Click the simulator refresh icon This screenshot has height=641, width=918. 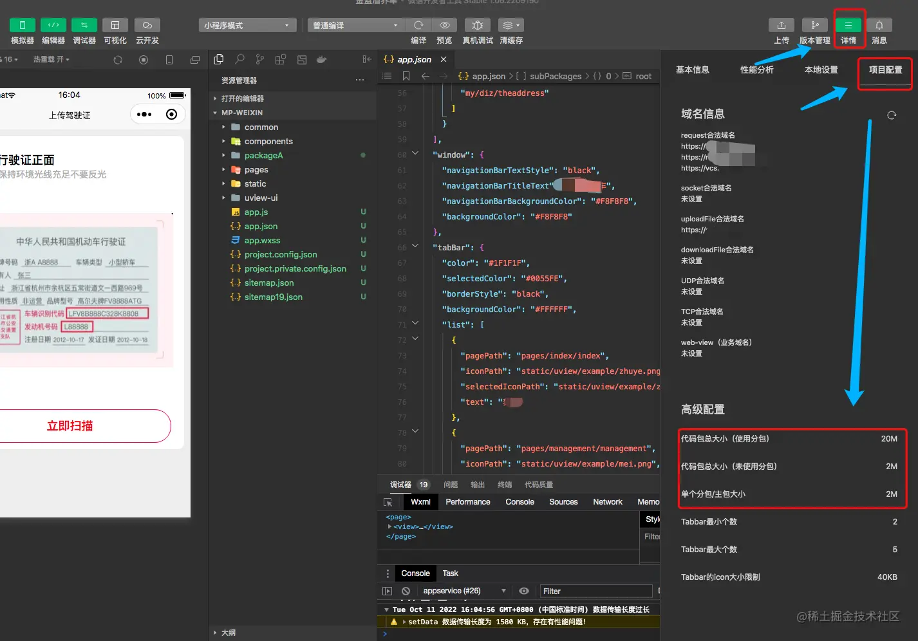[x=118, y=60]
